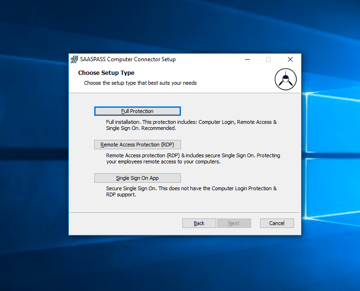Go back to the previous setup step
This screenshot has height=291, width=360.
pyautogui.click(x=199, y=223)
